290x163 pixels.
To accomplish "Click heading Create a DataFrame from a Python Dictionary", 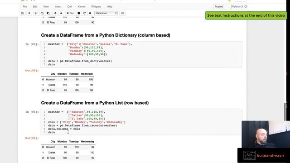I will (106, 35).
